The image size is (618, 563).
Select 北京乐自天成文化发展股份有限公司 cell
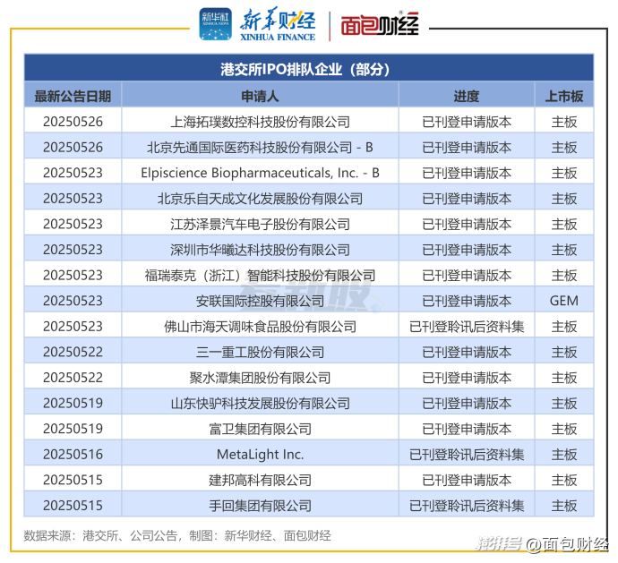tap(260, 199)
